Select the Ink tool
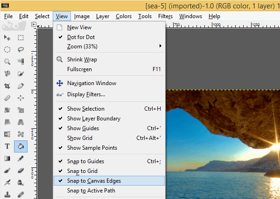Screen dimensions: 280x199 coord(21,183)
